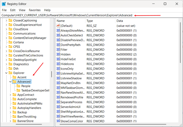Click the tree pane vertical scrollbar thumb
The height and width of the screenshot is (127, 183).
point(52,74)
